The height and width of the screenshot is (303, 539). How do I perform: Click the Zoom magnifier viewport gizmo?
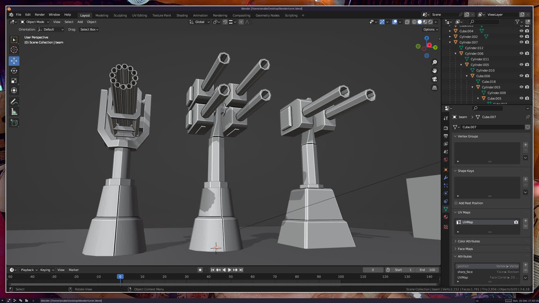click(435, 62)
